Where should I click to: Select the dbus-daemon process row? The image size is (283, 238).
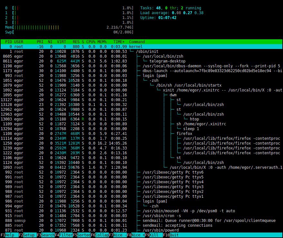pyautogui.click(x=142, y=66)
